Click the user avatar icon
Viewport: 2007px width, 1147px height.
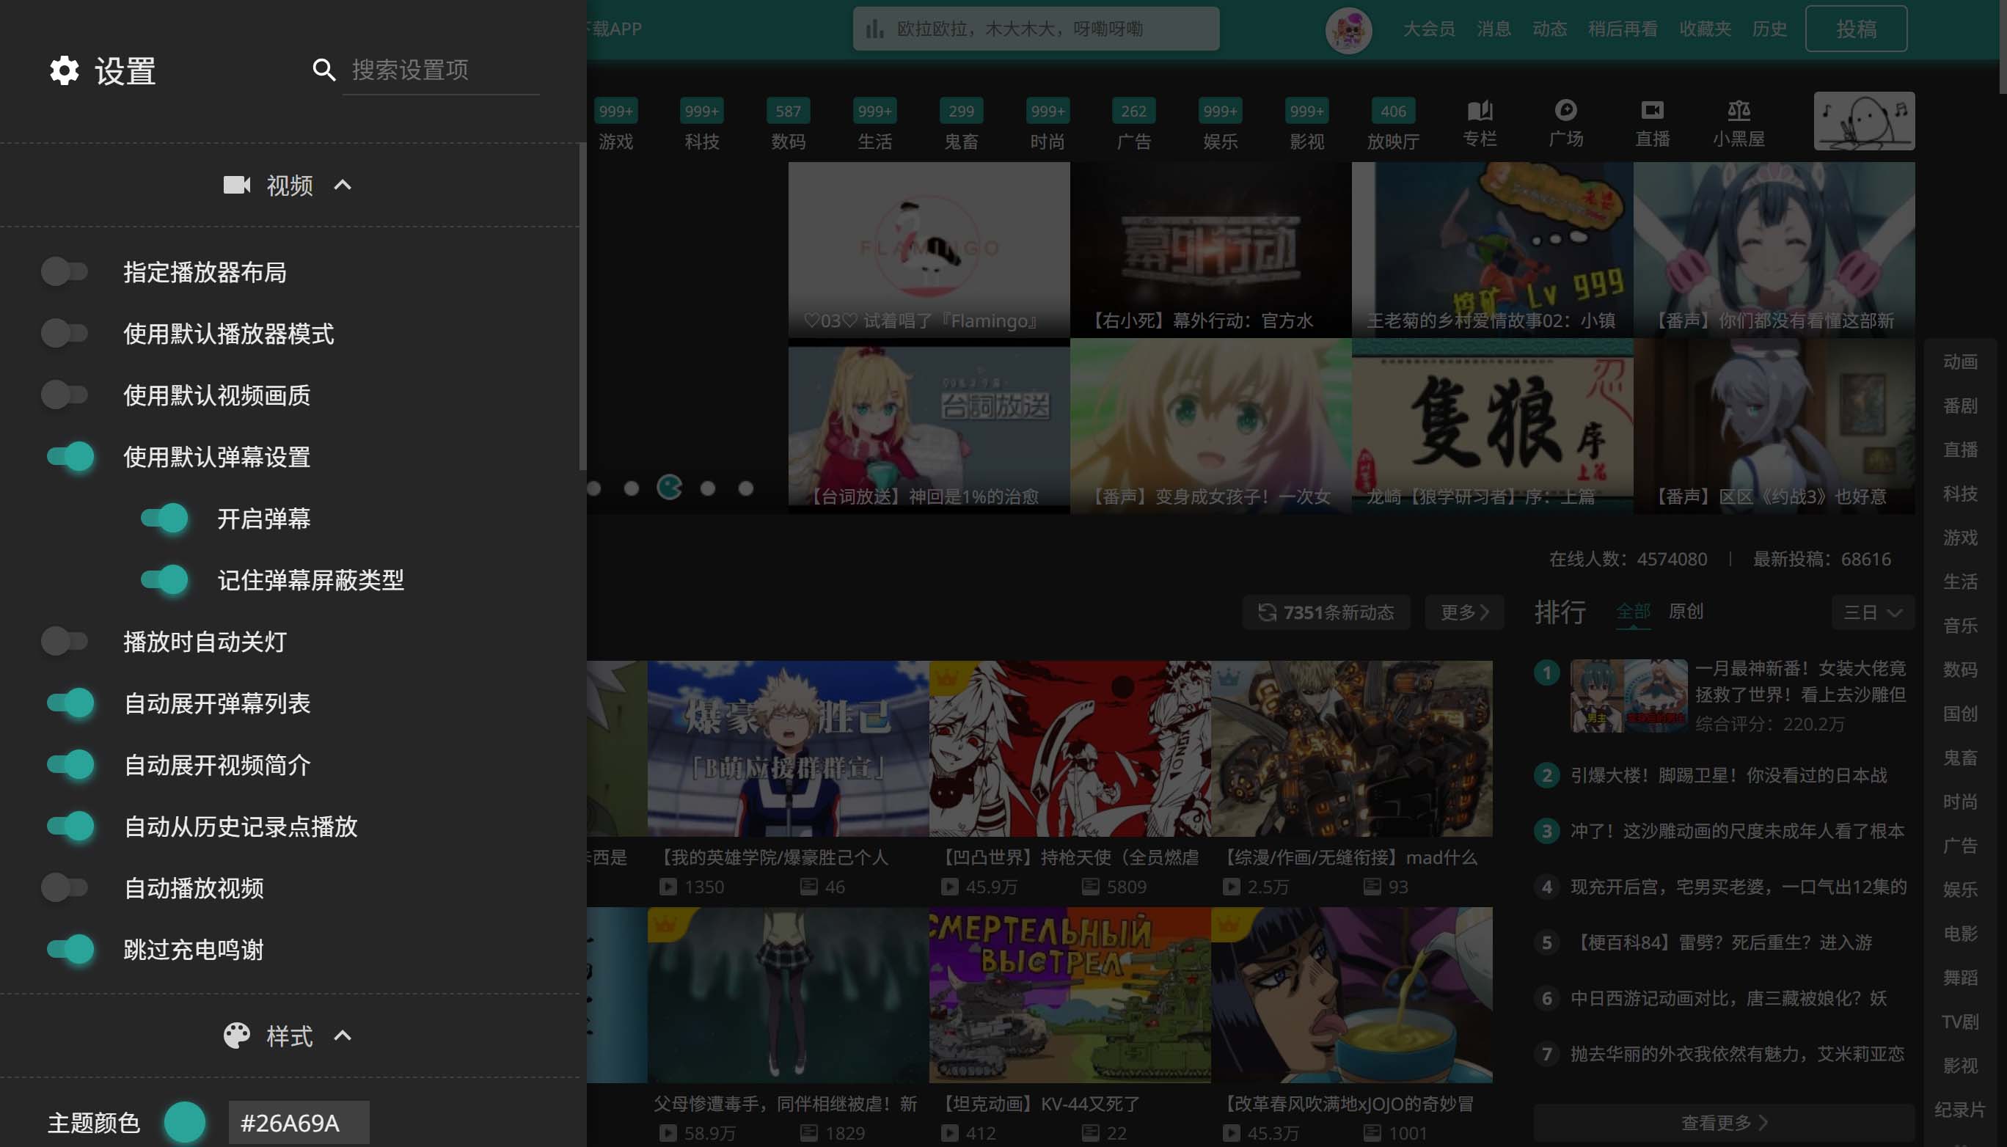(1348, 30)
